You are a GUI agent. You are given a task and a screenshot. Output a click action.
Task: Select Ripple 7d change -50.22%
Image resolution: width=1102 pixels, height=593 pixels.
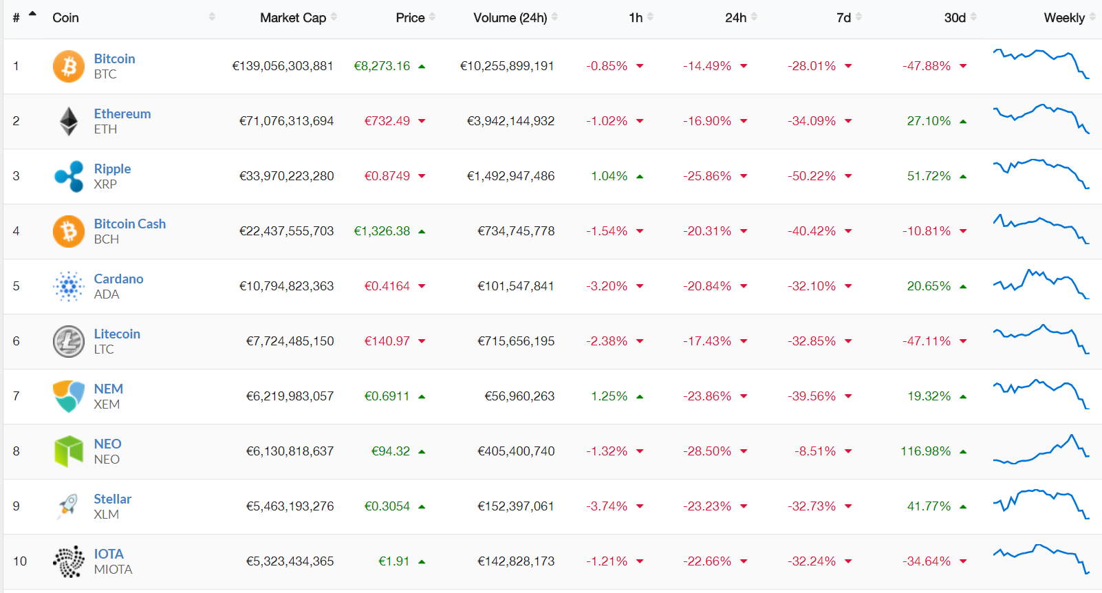pyautogui.click(x=812, y=176)
